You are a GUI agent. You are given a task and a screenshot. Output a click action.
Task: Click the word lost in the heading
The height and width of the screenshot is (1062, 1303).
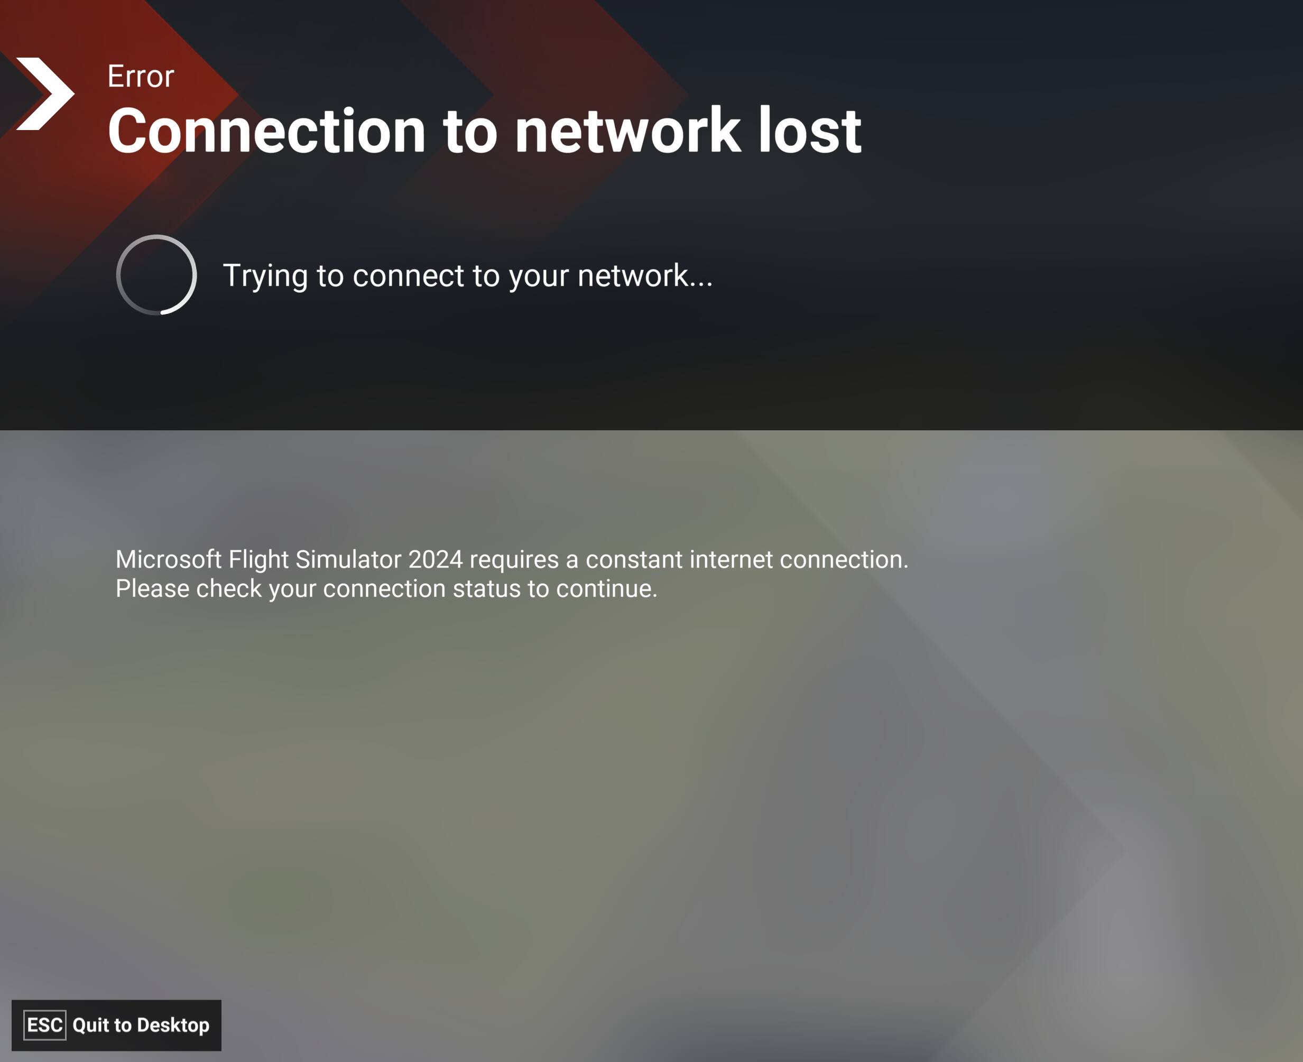point(810,130)
